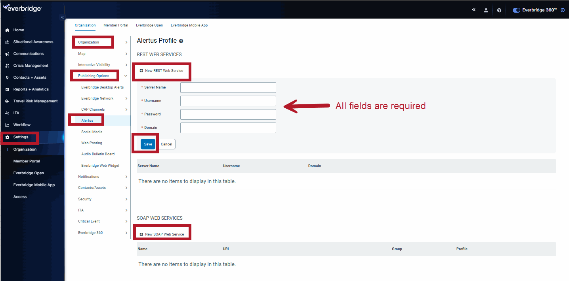Switch to Everbridge Mobile App tab
This screenshot has width=569, height=281.
pos(189,25)
